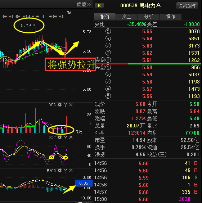202x203 pixels.
Task: Open MACD indicator help question mark
Action: click(x=66, y=171)
